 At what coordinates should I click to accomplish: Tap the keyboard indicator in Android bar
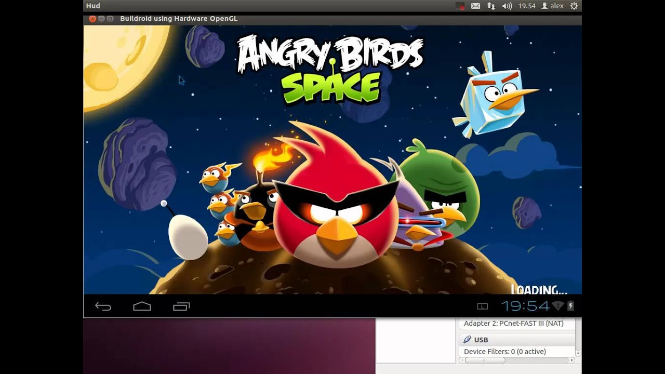coord(482,306)
